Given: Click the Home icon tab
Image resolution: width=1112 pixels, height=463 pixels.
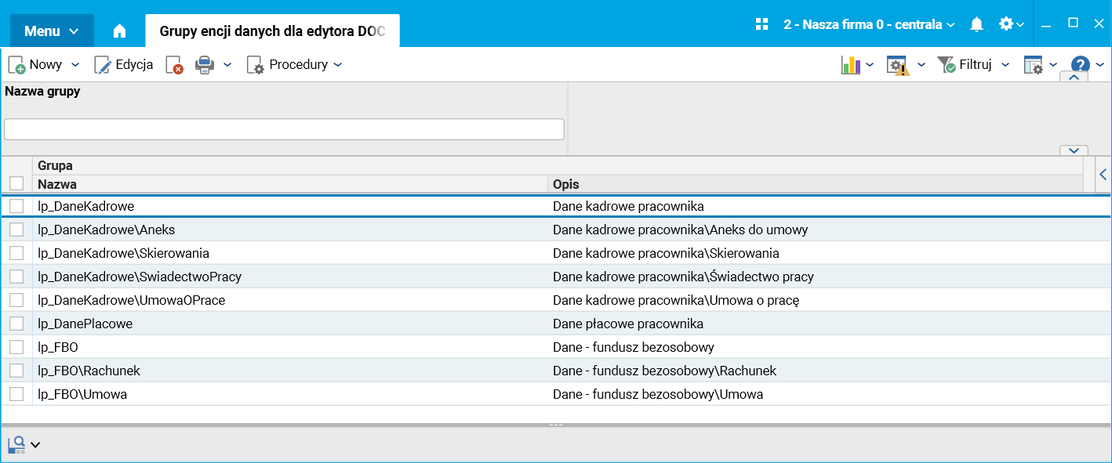Looking at the screenshot, I should 119,31.
